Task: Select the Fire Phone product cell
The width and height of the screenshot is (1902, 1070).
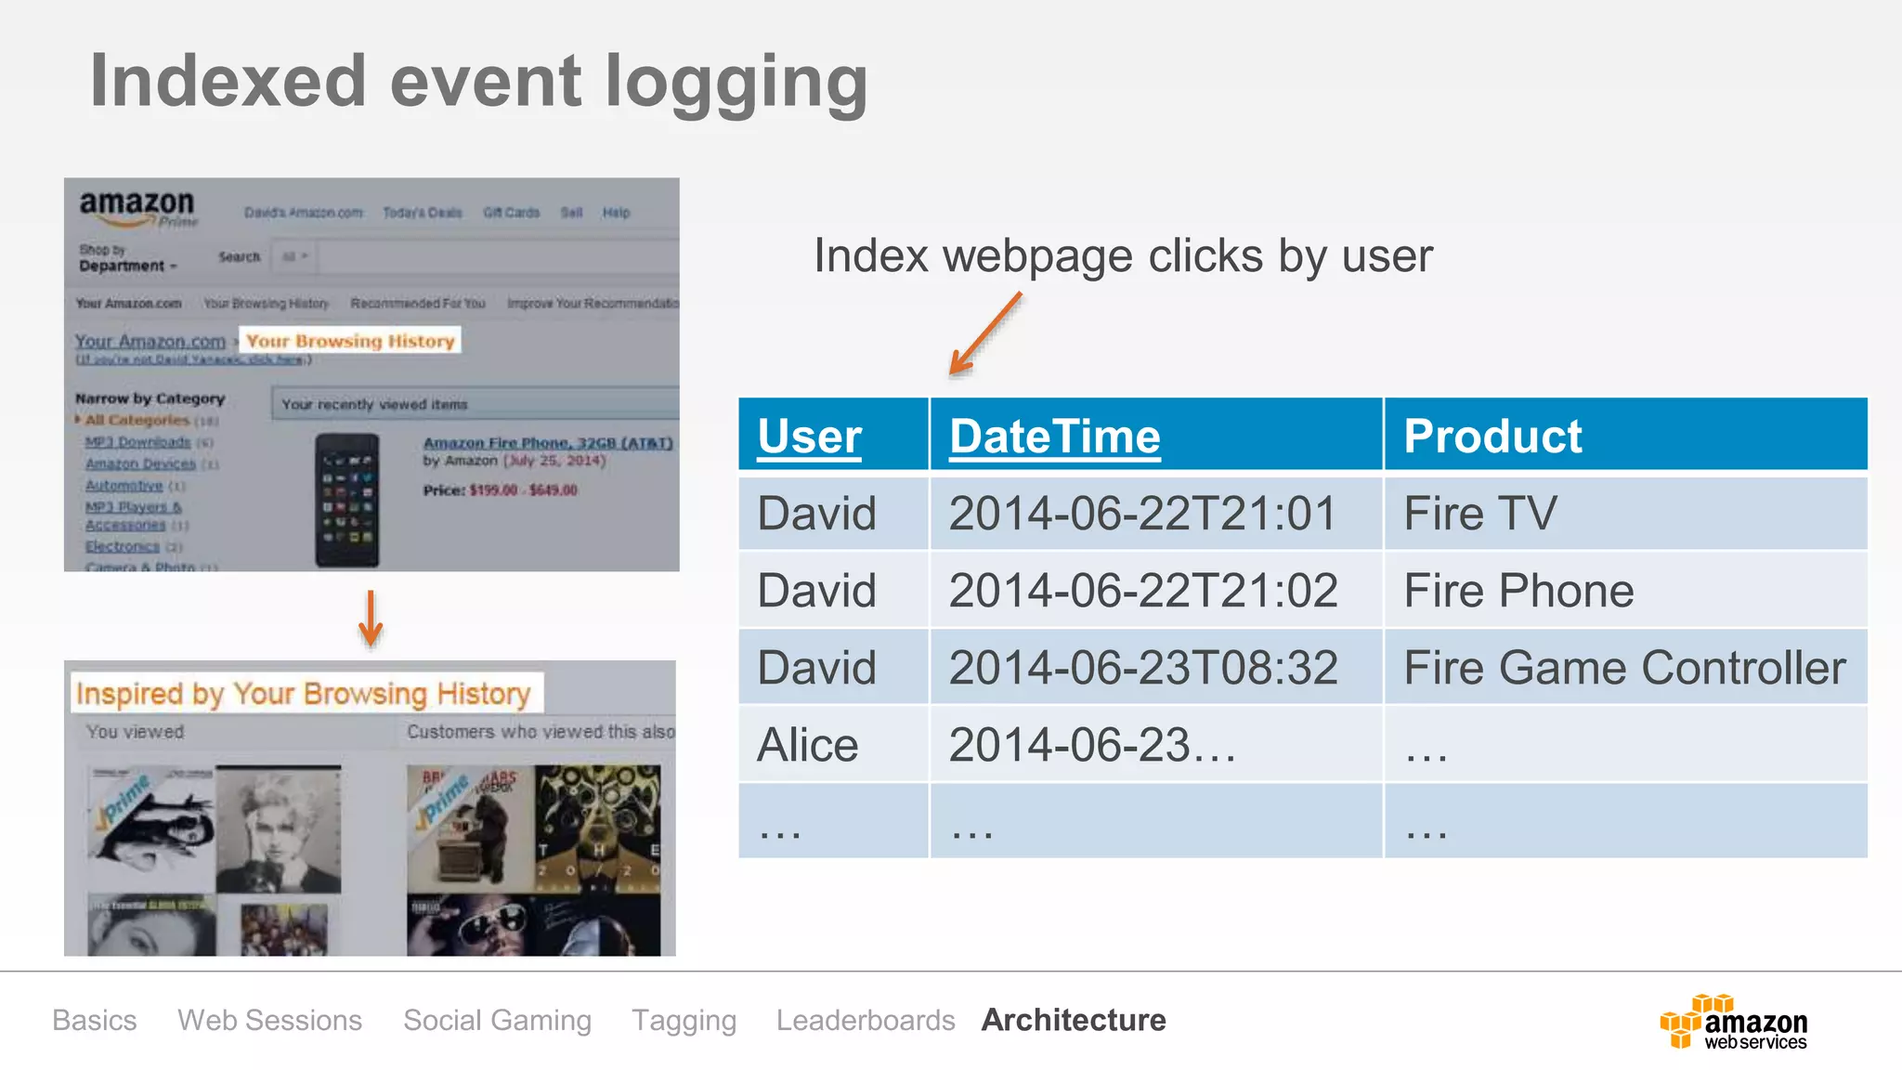Action: [x=1625, y=590]
